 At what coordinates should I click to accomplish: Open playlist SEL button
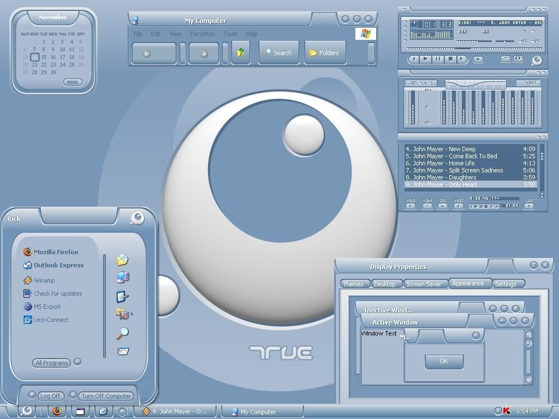point(442,206)
